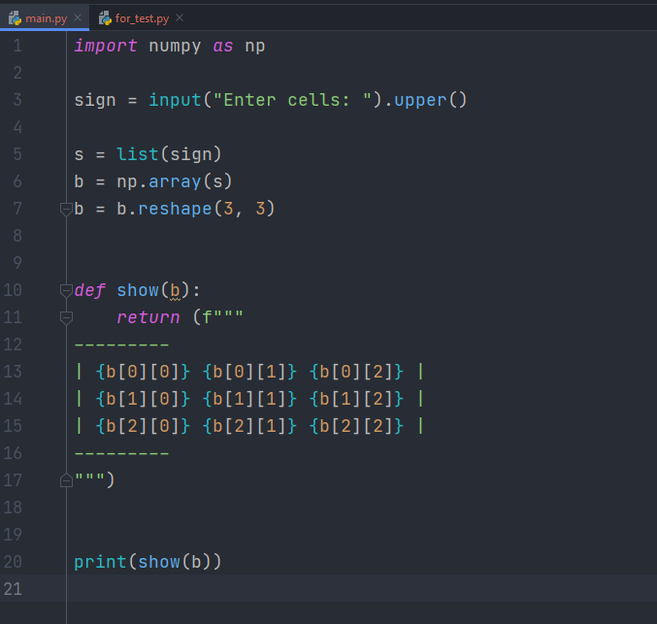The image size is (657, 624).
Task: Click 'show' inside the print call
Action: tap(159, 562)
